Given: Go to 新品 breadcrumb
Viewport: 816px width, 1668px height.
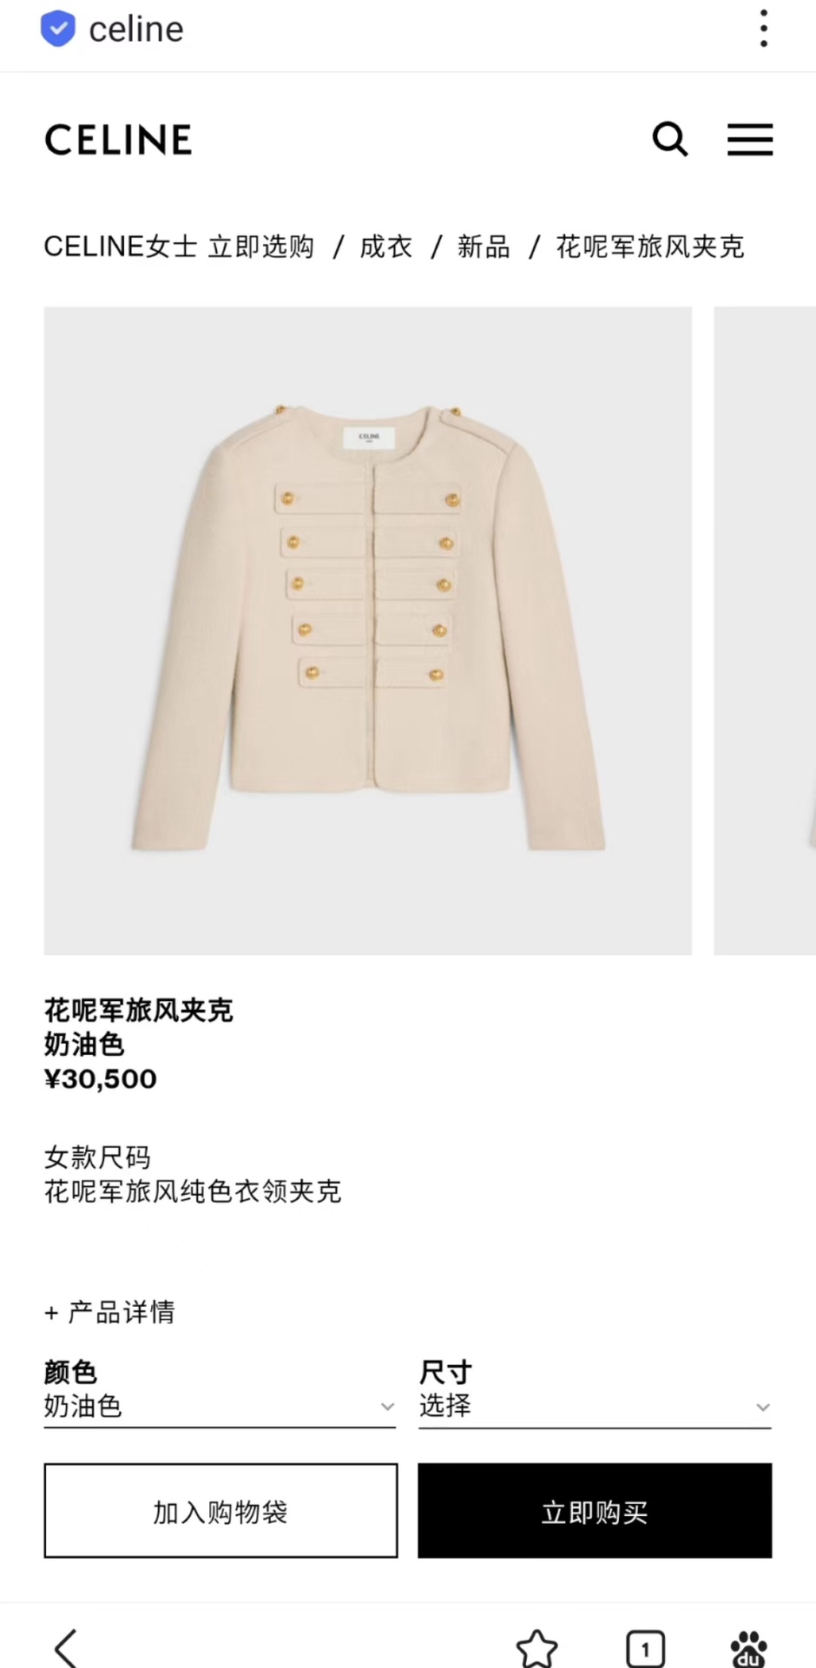Looking at the screenshot, I should (x=484, y=247).
